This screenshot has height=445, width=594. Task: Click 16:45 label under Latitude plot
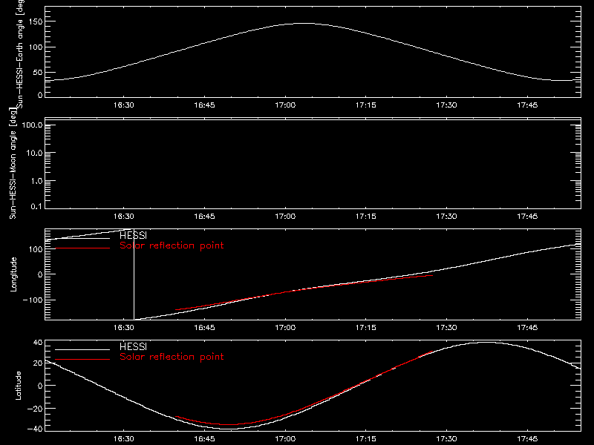click(204, 439)
